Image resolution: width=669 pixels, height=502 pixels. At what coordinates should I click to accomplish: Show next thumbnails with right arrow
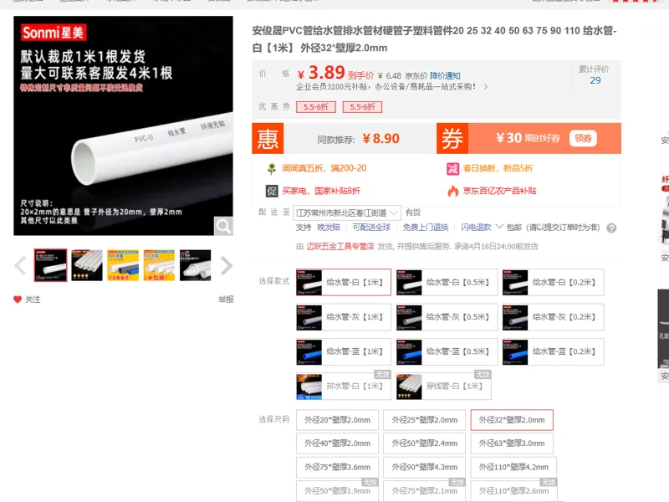pyautogui.click(x=227, y=265)
